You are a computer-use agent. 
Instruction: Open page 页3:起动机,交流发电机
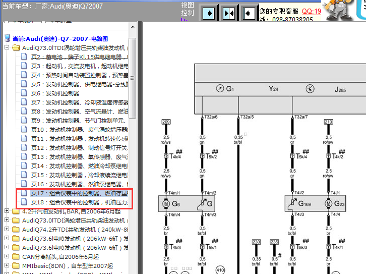pyautogui.click(x=79, y=66)
